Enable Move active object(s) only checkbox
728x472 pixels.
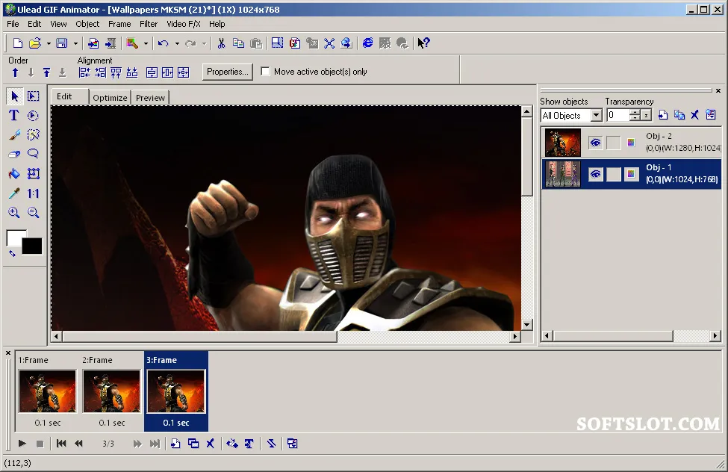click(x=265, y=72)
